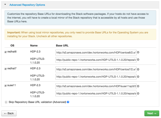The height and width of the screenshot is (118, 161).
Task: Click the redhat7 label
Action: click(x=12, y=68)
